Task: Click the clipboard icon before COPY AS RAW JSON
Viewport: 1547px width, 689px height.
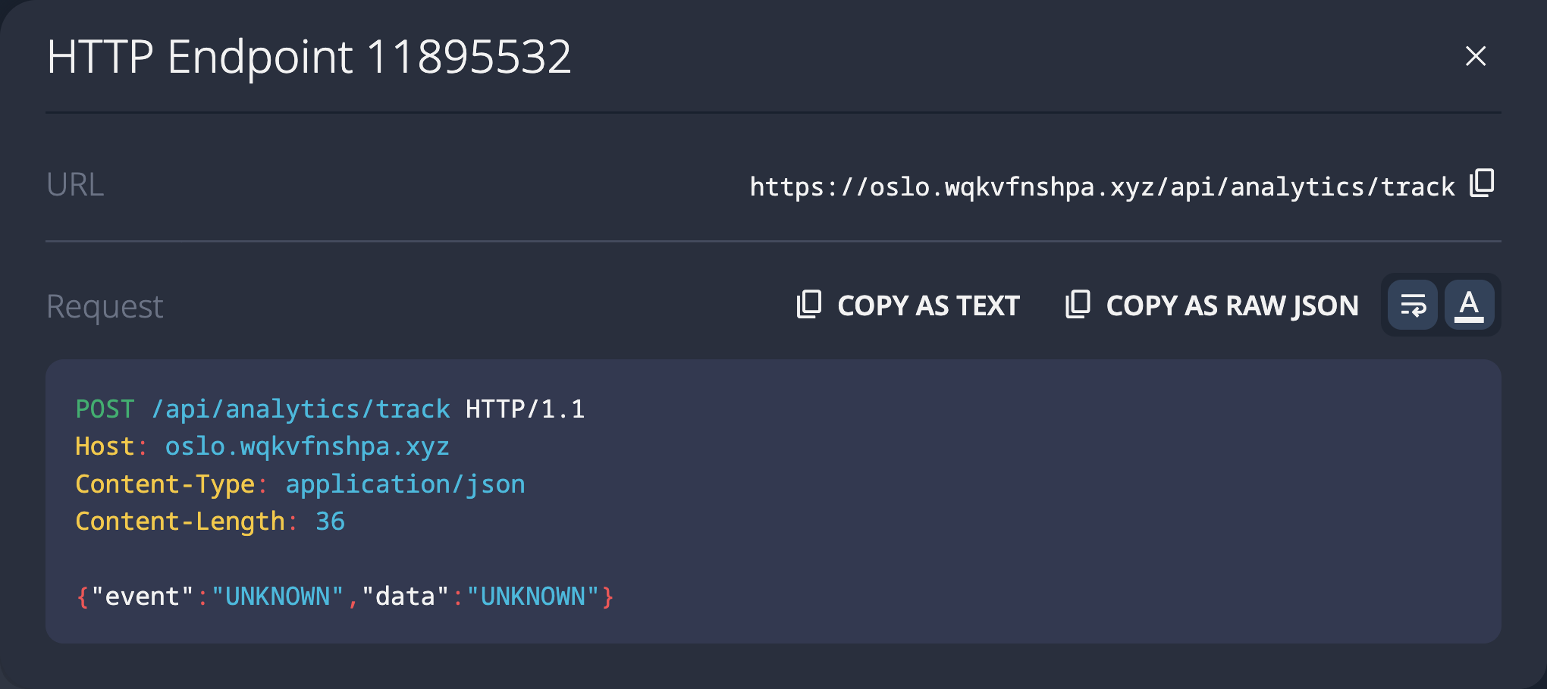Action: coord(1078,305)
